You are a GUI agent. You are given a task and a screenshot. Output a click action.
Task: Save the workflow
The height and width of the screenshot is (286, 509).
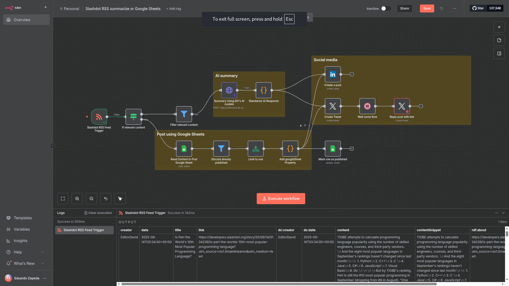(x=427, y=8)
